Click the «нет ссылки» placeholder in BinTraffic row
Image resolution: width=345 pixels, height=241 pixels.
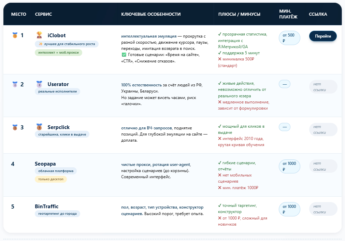click(323, 209)
